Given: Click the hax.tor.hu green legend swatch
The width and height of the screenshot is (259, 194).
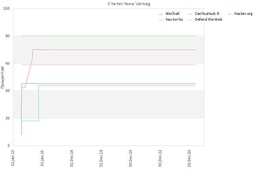Looking at the screenshot, I should pos(161,20).
